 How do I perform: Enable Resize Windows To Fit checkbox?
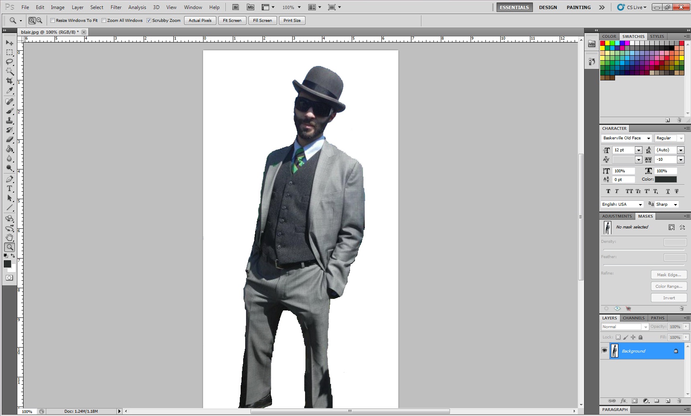[x=52, y=20]
